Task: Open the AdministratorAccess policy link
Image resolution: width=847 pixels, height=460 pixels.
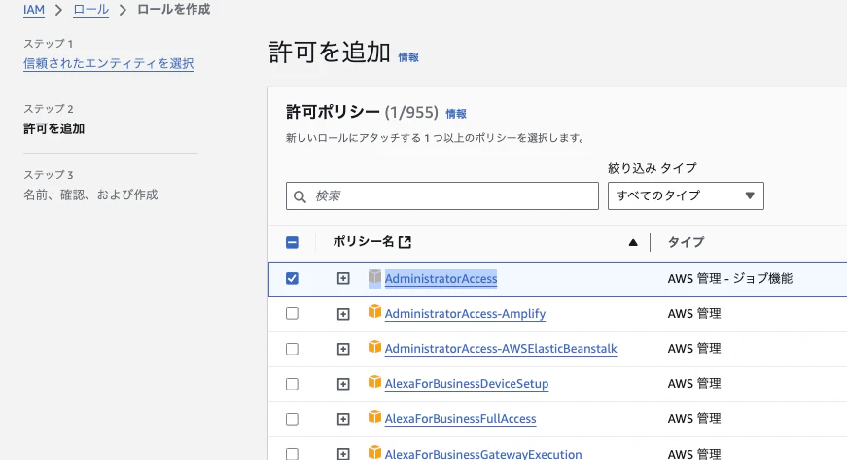Action: click(x=441, y=278)
